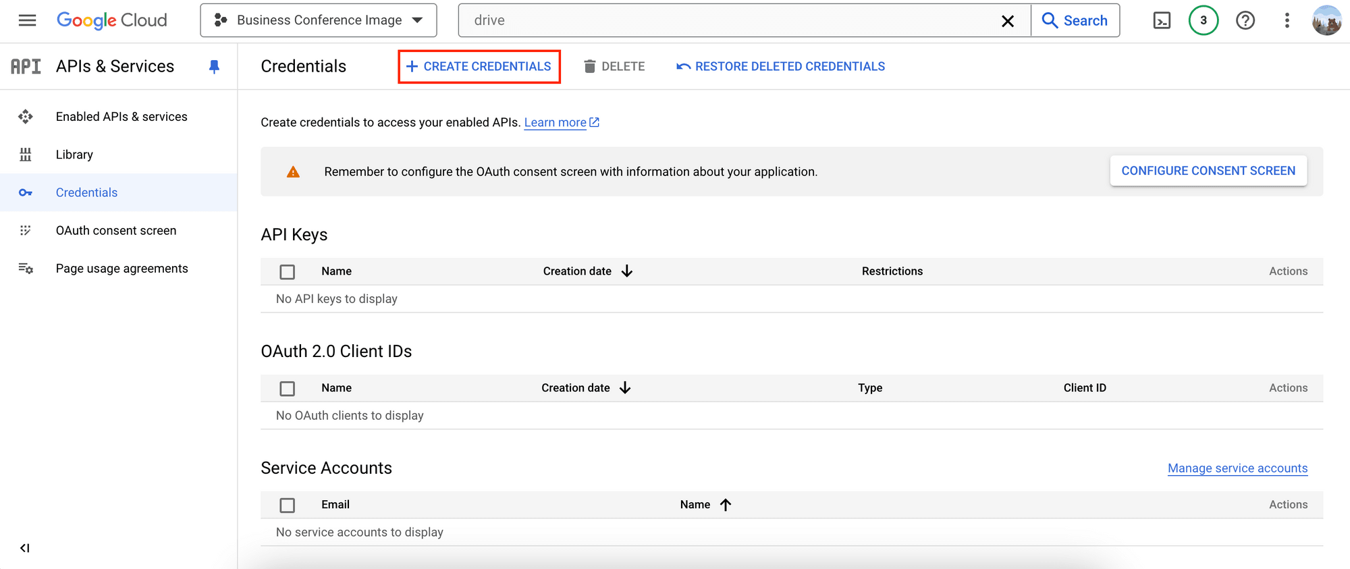Click Configure Consent Screen button
This screenshot has height=569, width=1350.
coord(1208,171)
